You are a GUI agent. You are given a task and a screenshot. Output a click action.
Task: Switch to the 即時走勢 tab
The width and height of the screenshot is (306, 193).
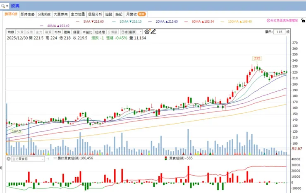point(28,14)
